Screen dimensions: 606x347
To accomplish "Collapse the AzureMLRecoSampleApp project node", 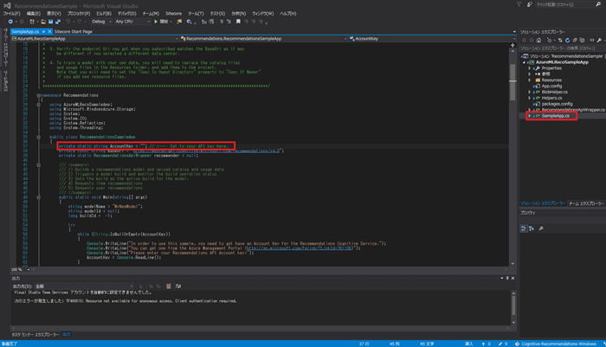I will click(525, 62).
